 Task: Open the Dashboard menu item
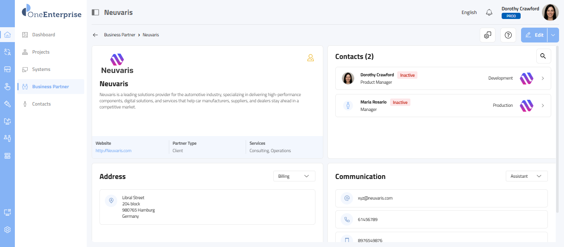tap(43, 35)
